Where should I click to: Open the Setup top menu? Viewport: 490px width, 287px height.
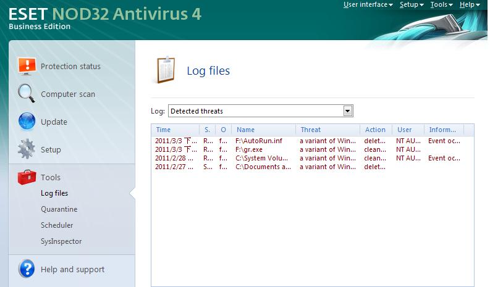click(412, 5)
